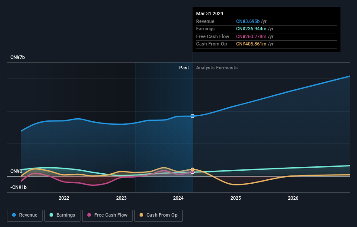Select the 2024 x-axis label
The height and width of the screenshot is (227, 357).
coord(178,198)
